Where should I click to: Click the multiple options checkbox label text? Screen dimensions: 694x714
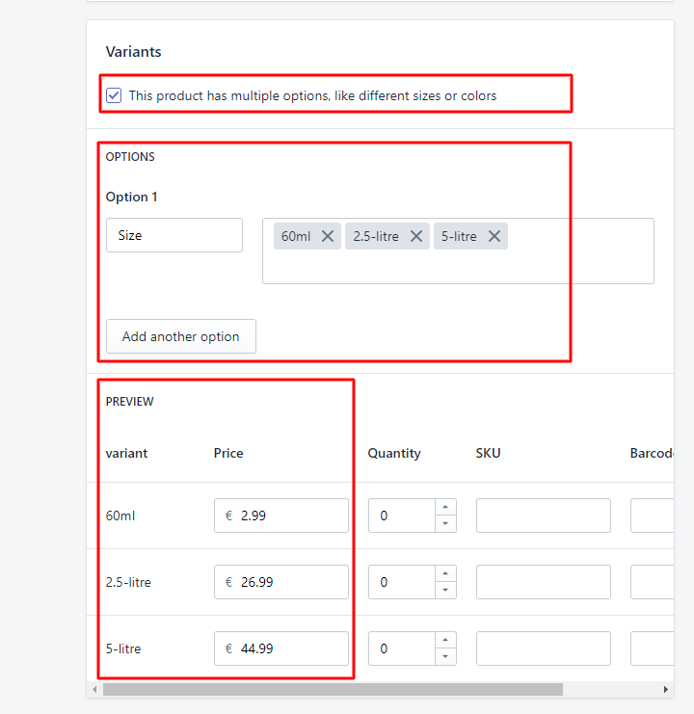click(x=312, y=95)
